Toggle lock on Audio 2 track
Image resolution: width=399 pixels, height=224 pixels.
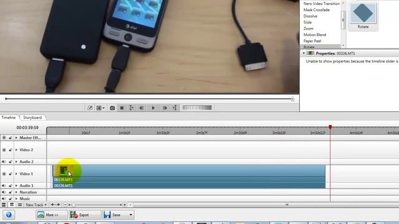click(x=10, y=162)
